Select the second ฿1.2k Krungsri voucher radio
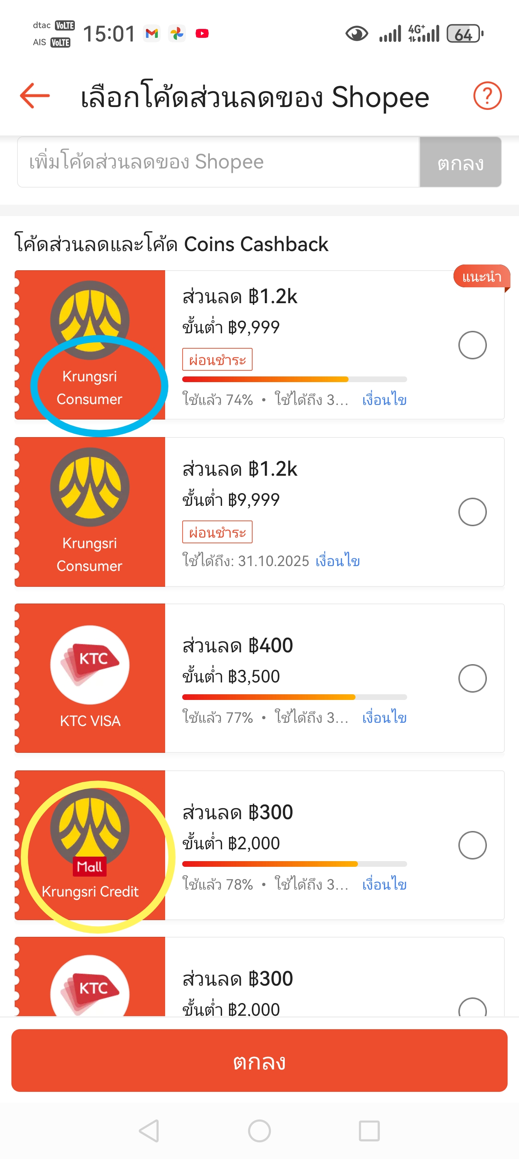This screenshot has width=519, height=1159. pyautogui.click(x=472, y=512)
